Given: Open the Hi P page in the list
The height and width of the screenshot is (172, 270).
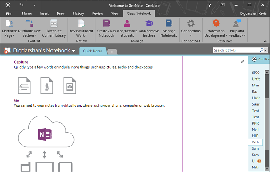Looking at the screenshot, I should pos(256,136).
